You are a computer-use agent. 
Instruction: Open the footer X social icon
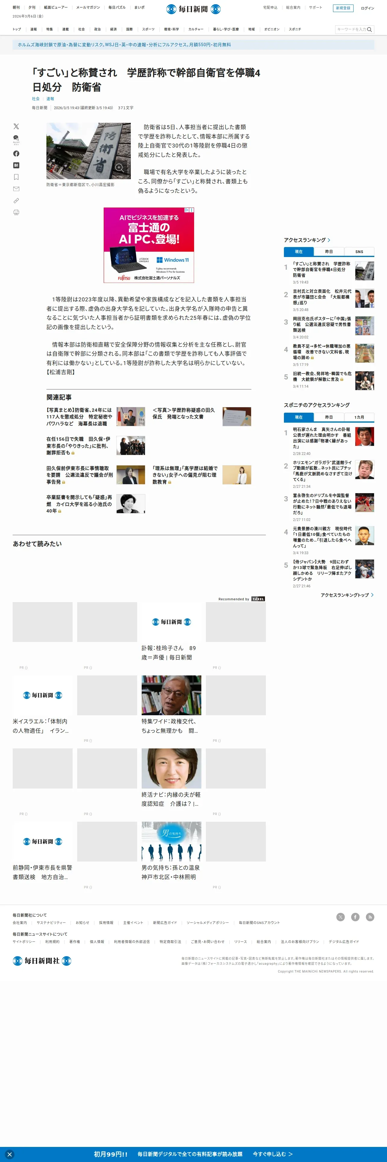click(341, 917)
